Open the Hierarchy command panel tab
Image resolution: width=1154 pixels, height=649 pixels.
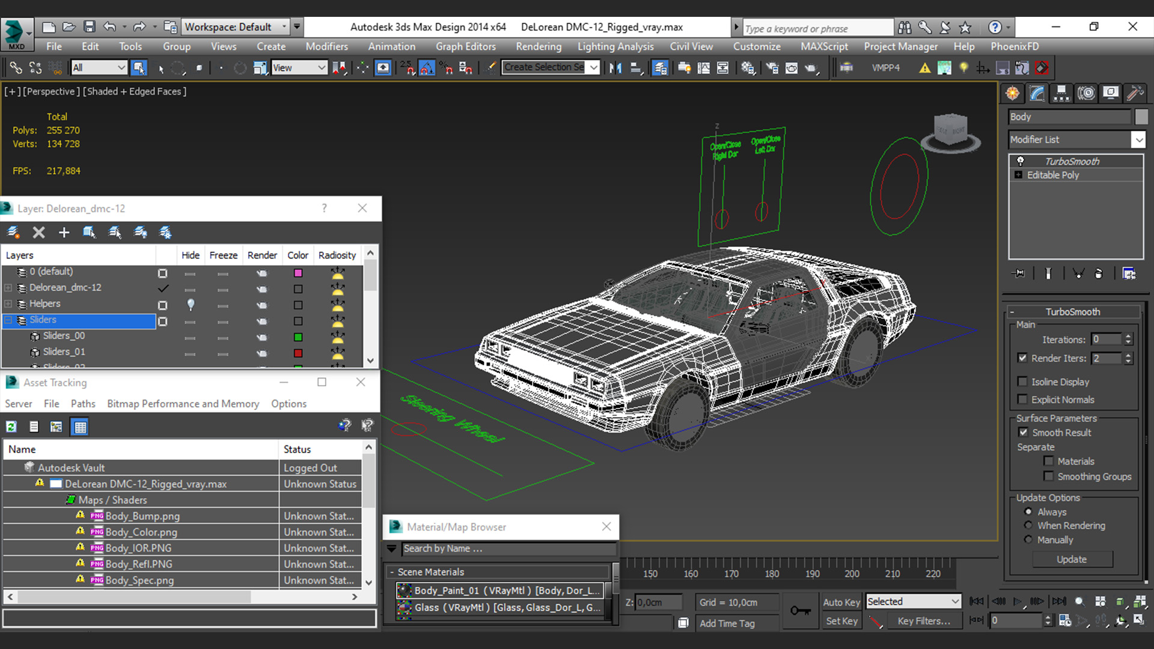(1061, 93)
